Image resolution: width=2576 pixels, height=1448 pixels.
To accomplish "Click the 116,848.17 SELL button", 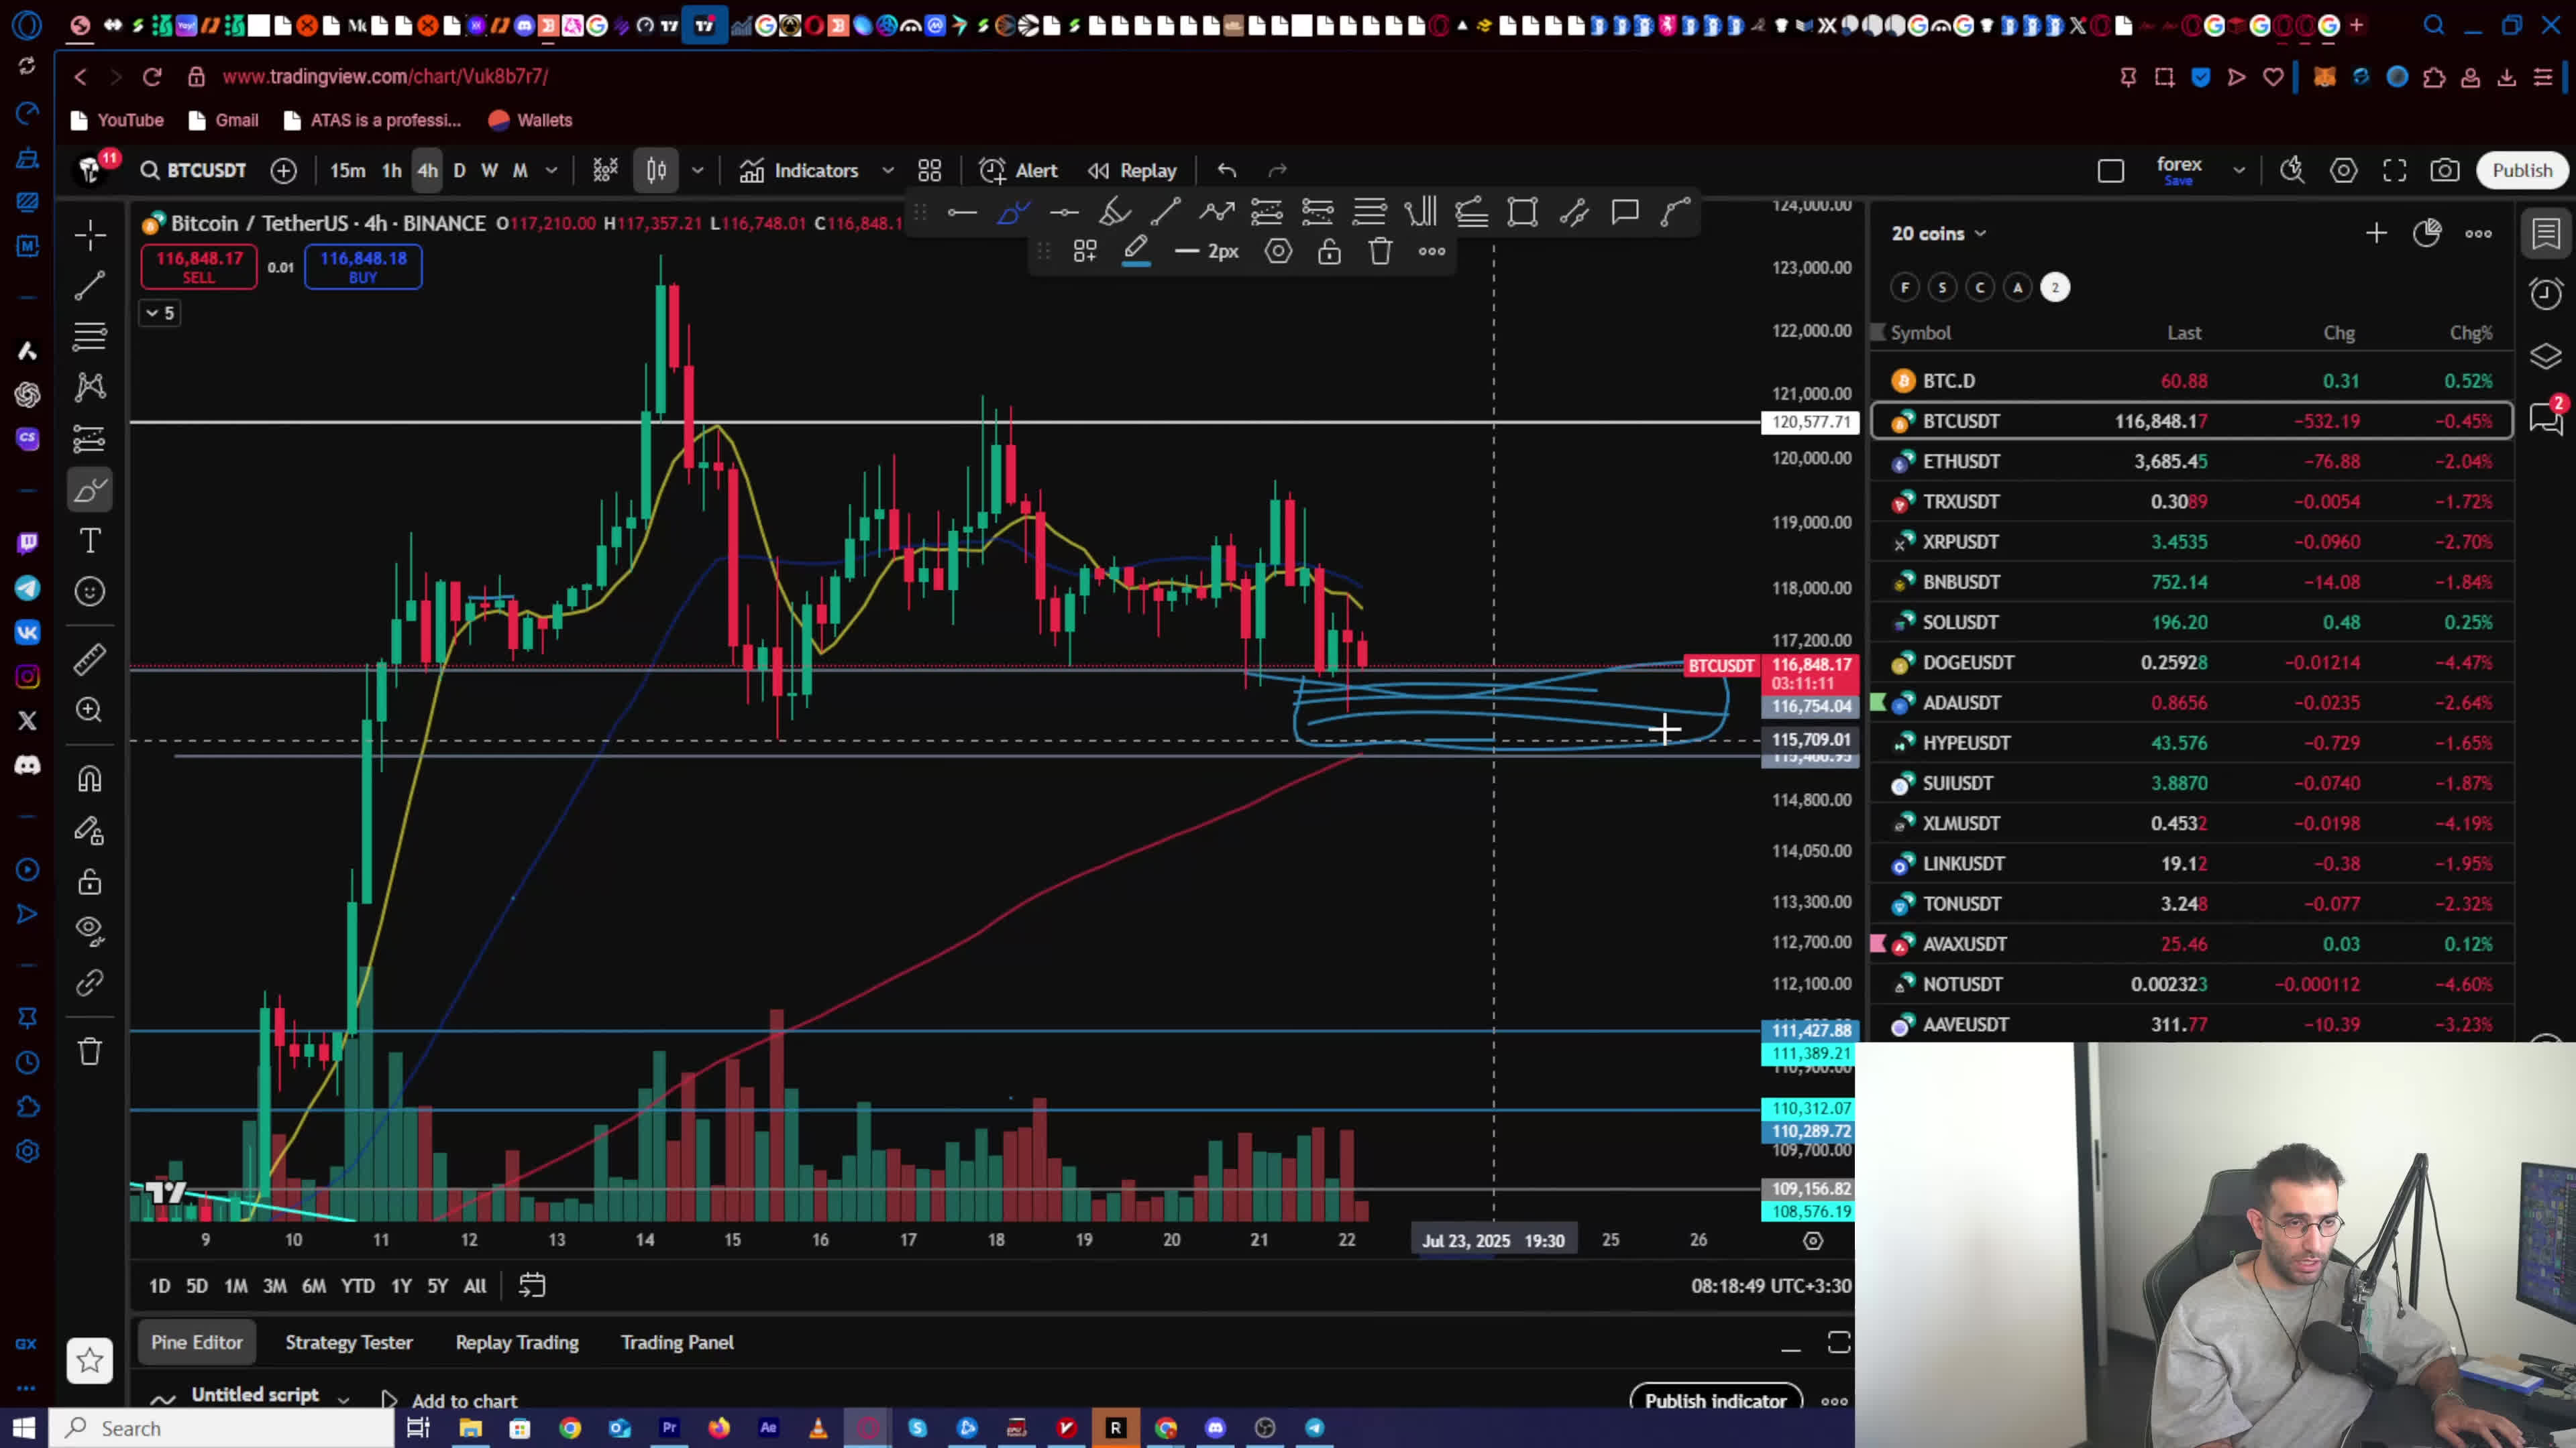I will (199, 267).
